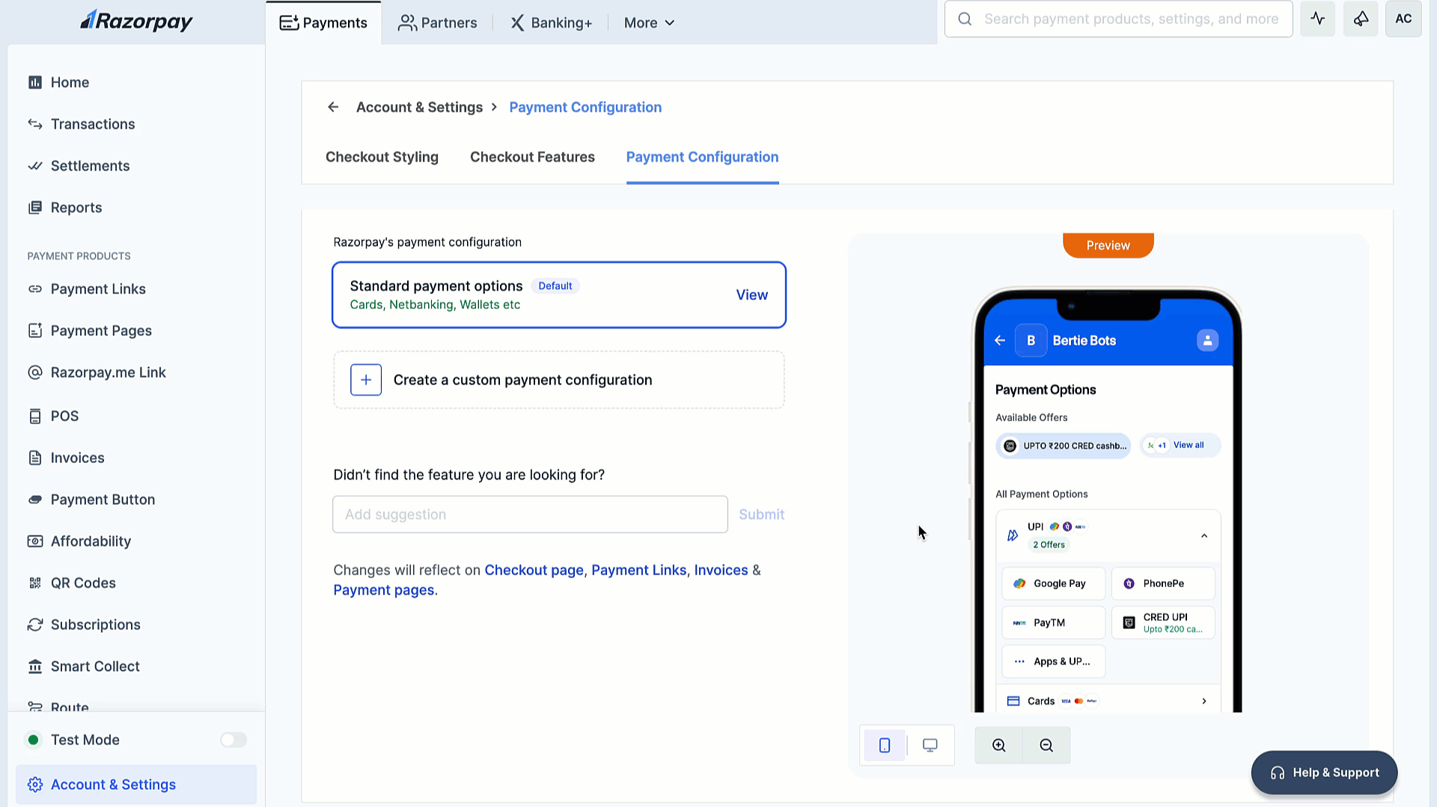The height and width of the screenshot is (807, 1437).
Task: Expand the Cards option in the preview
Action: coord(1108,701)
